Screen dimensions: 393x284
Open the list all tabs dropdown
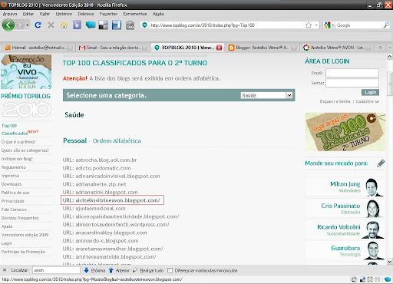coord(390,48)
